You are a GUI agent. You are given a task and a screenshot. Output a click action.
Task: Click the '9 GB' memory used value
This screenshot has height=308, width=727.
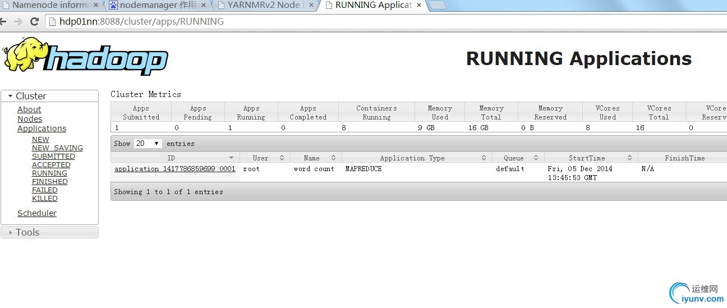click(427, 128)
